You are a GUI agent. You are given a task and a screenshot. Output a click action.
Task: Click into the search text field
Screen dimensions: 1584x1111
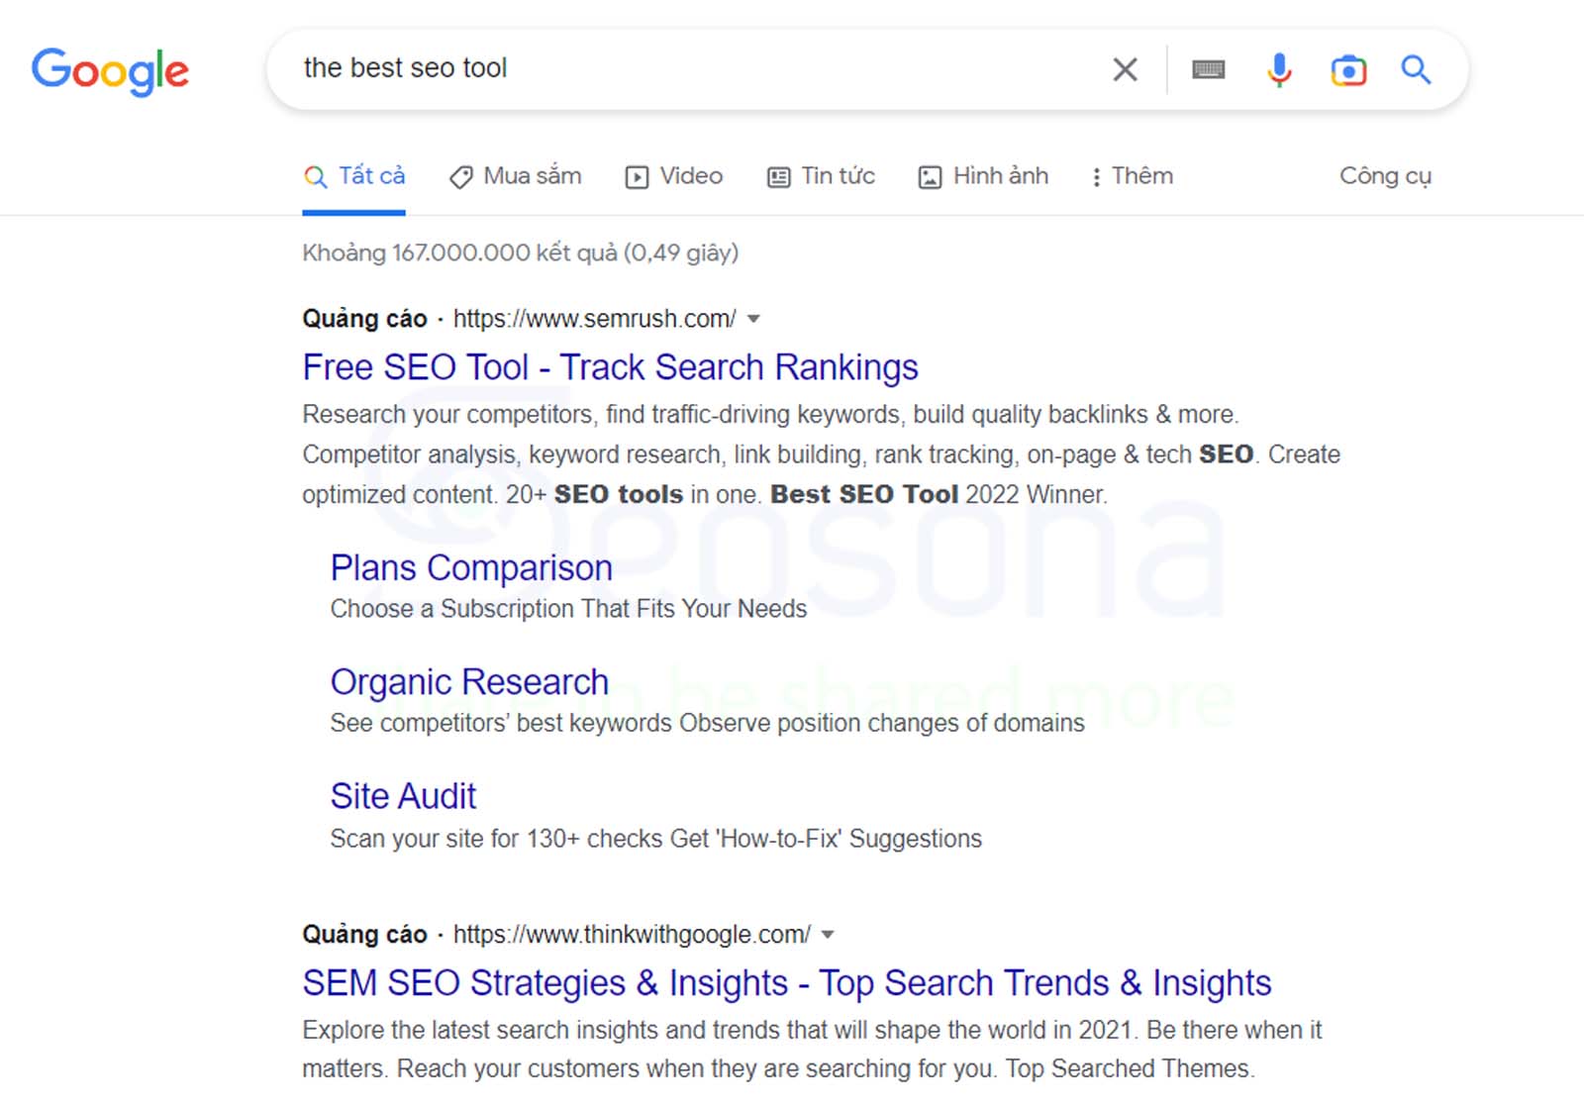[693, 68]
